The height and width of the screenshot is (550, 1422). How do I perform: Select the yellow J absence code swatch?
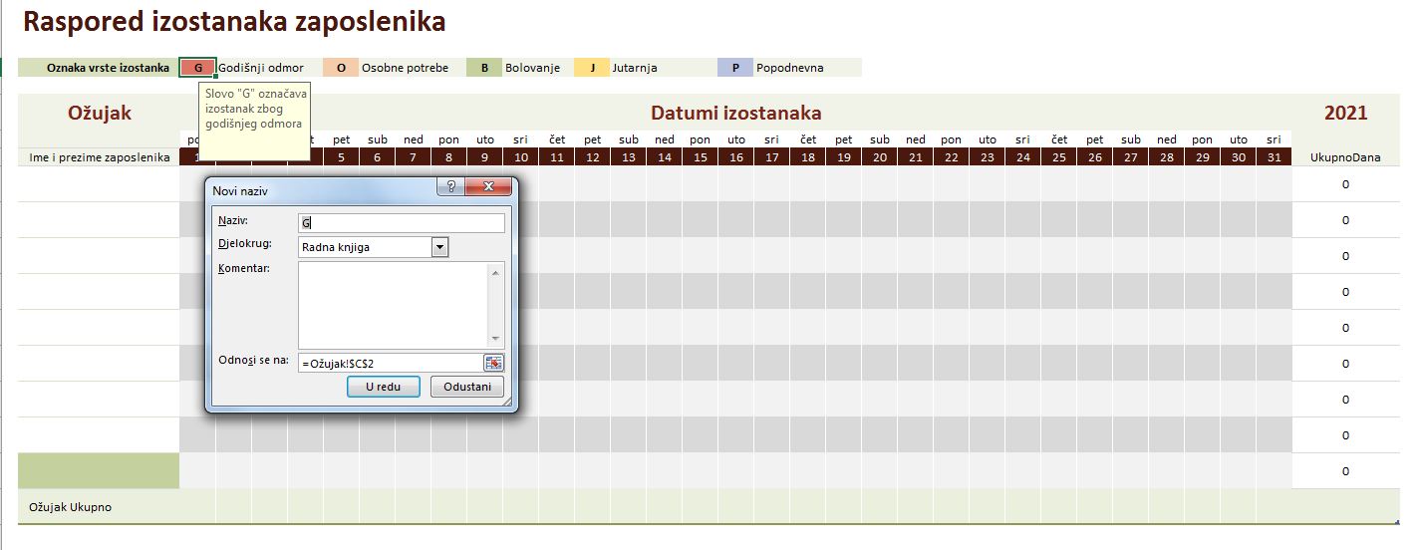click(592, 68)
